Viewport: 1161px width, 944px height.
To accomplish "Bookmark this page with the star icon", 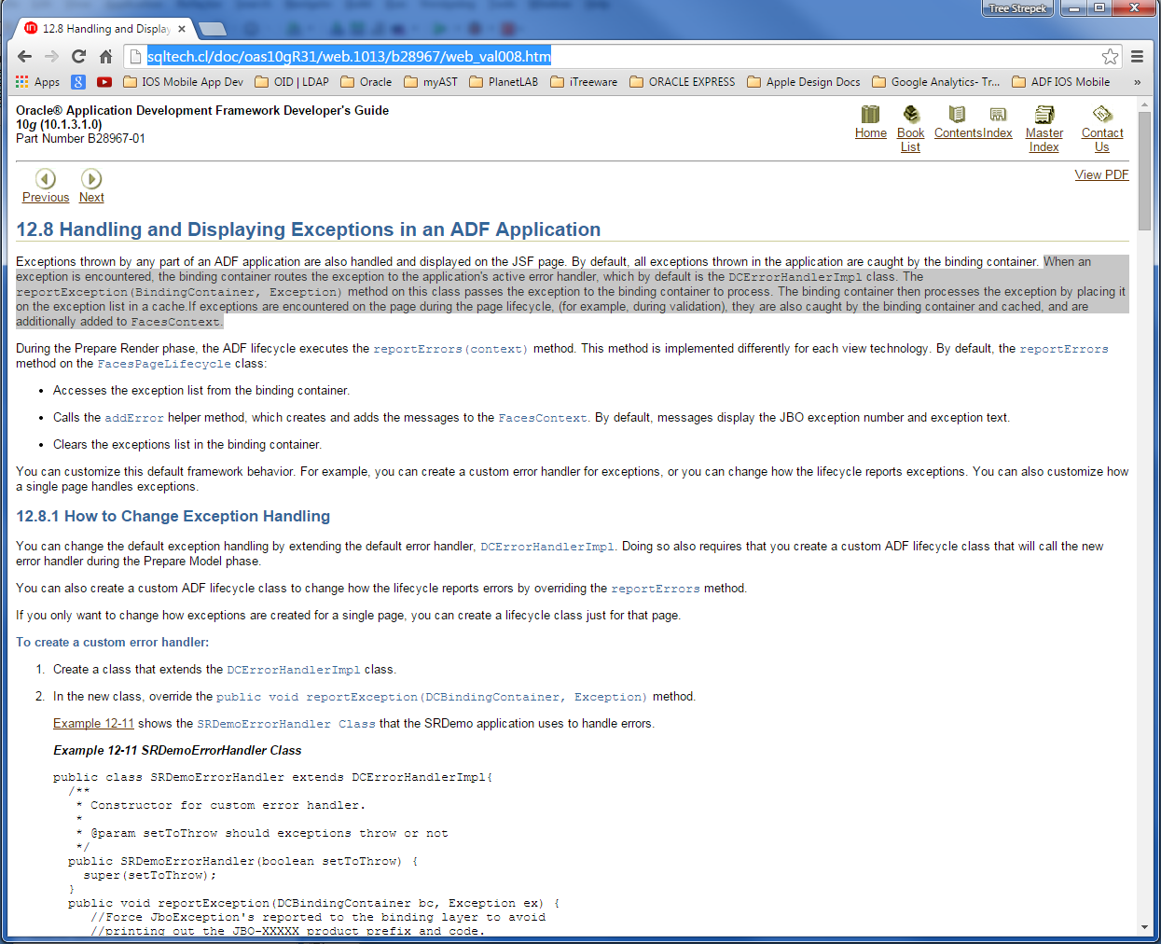I will click(x=1110, y=56).
